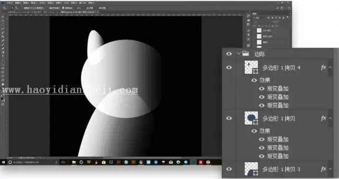The image size is (339, 179).
Task: Select layer name 多边形 1 拷贝 4
Action: [281, 68]
